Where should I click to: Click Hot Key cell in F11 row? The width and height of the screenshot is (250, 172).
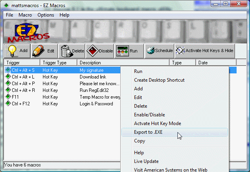coord(50,97)
